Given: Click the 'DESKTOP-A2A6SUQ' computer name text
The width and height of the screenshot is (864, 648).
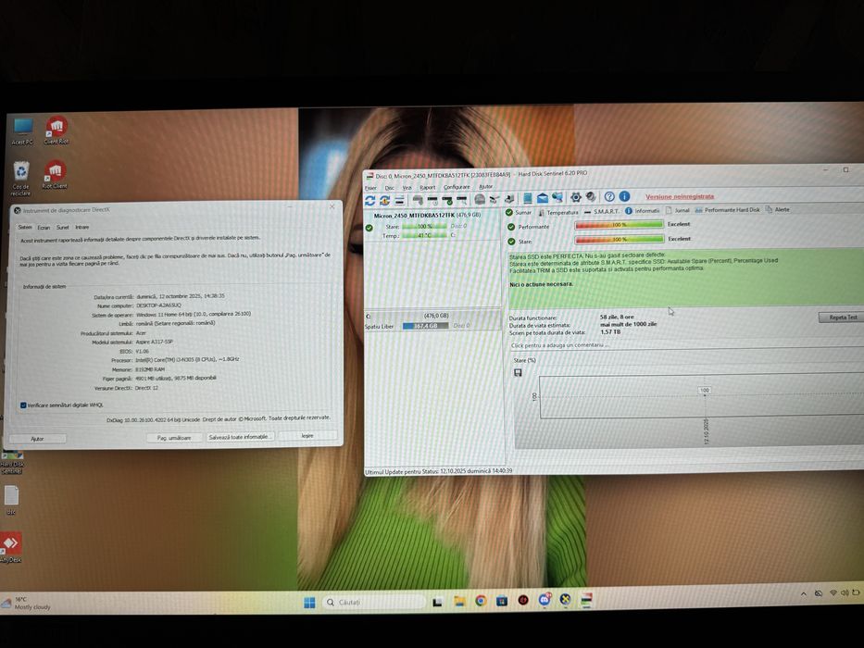Looking at the screenshot, I should (x=158, y=305).
